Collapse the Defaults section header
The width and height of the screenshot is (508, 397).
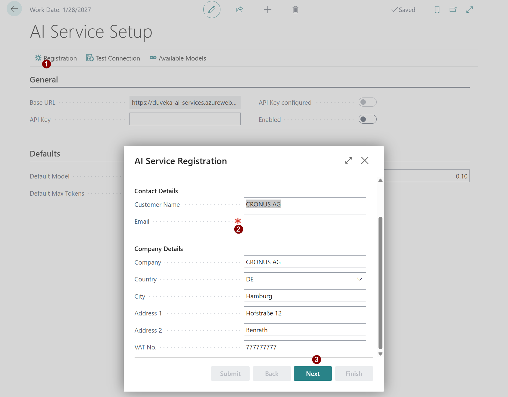tap(45, 154)
